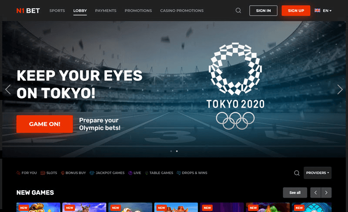Select the Bonus Buy category tab
This screenshot has height=212, width=348.
pos(73,173)
